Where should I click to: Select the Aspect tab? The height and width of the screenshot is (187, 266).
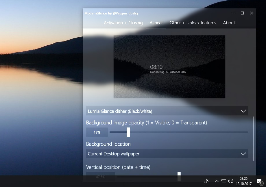coord(156,23)
